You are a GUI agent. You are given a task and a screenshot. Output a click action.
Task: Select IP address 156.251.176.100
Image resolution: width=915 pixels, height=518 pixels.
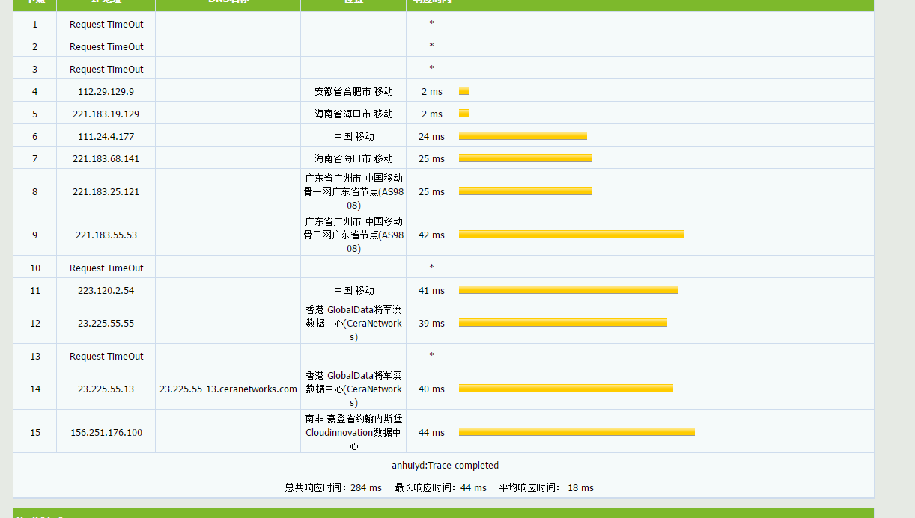pyautogui.click(x=106, y=432)
